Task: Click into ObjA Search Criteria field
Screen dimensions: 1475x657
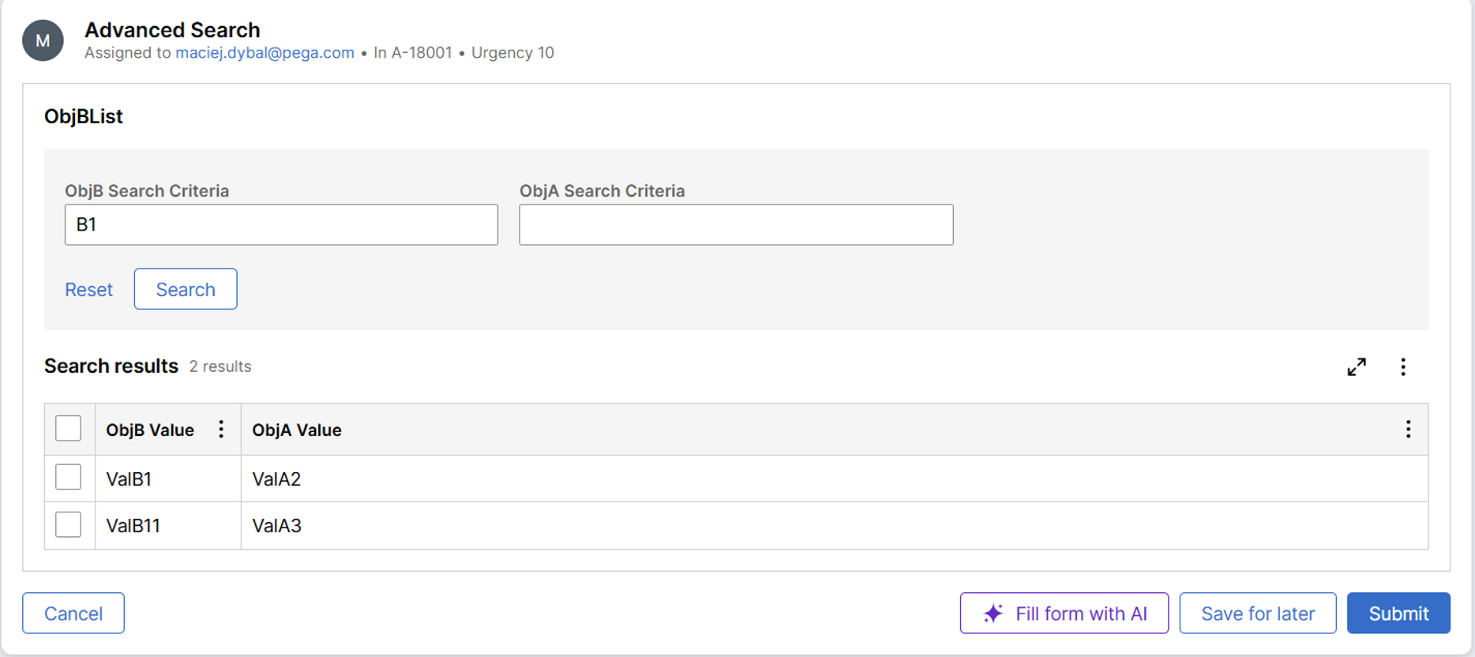Action: [736, 225]
